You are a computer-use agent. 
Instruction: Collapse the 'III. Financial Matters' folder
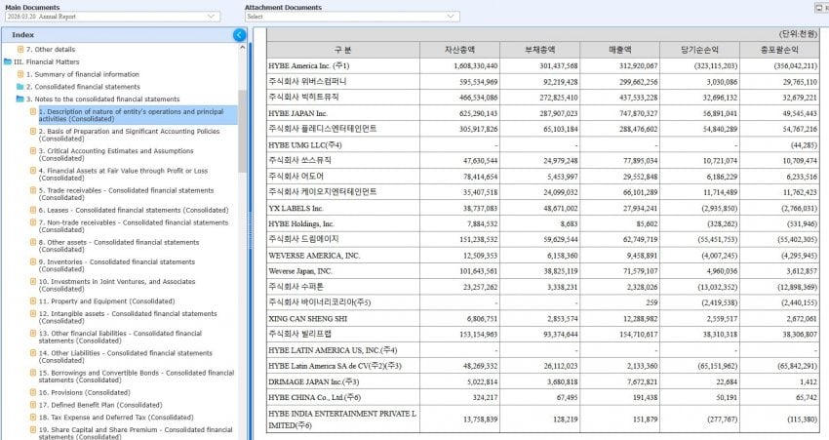pos(47,61)
